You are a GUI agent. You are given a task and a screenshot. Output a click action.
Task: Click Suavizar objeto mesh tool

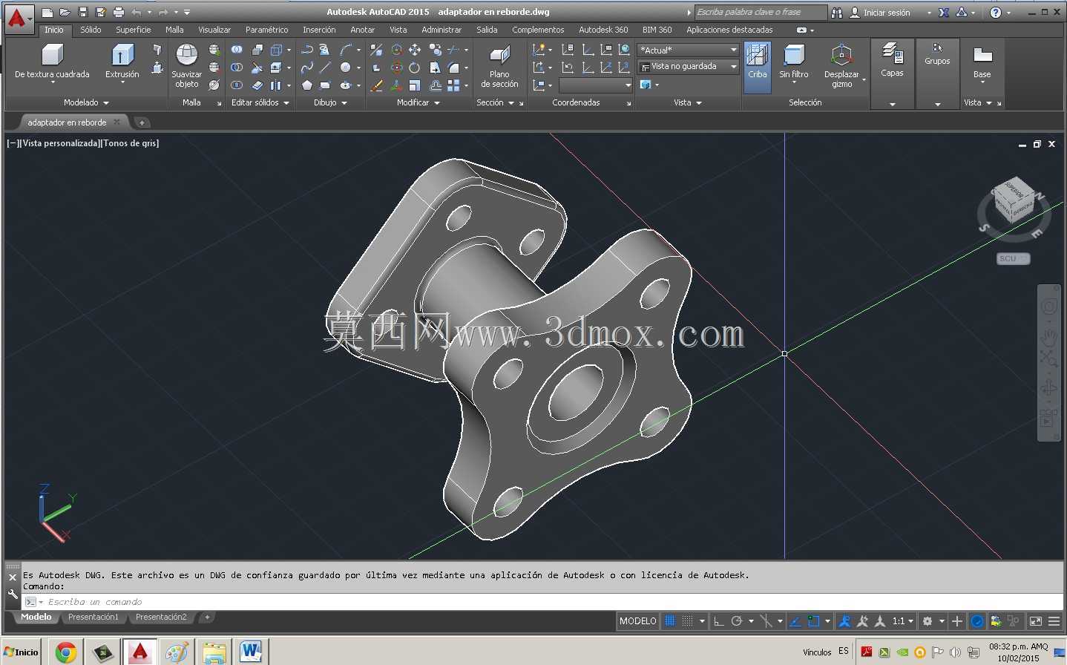tap(186, 65)
